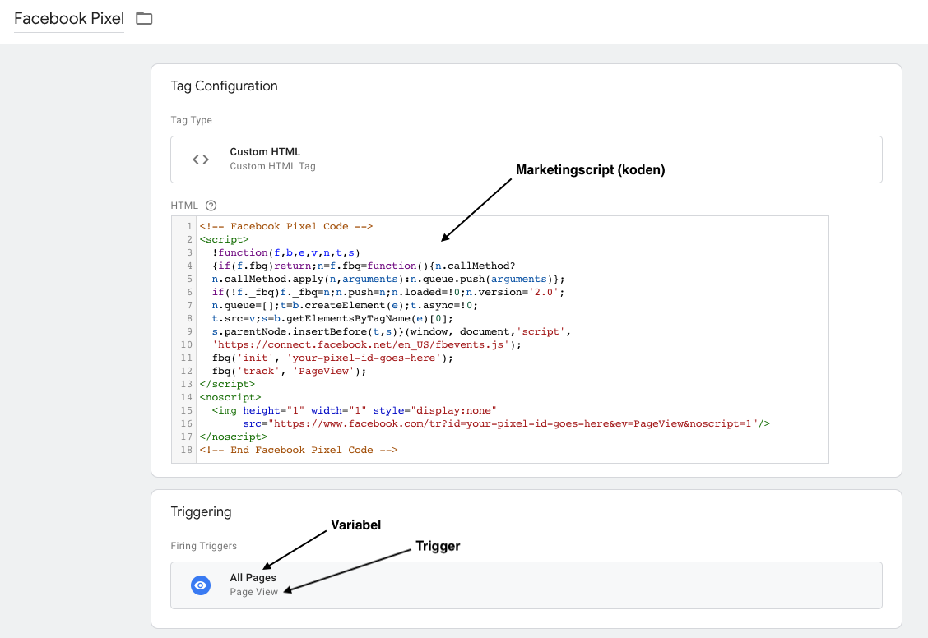
Task: Click the blue Page View eye icon
Action: [201, 585]
